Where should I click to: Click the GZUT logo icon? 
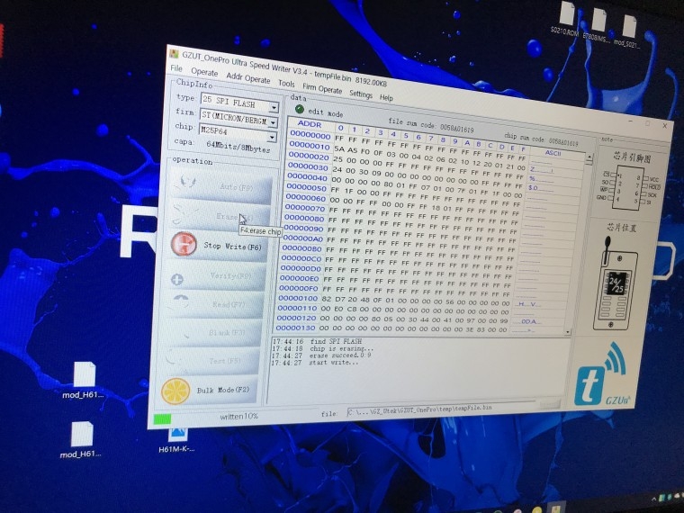point(601,375)
